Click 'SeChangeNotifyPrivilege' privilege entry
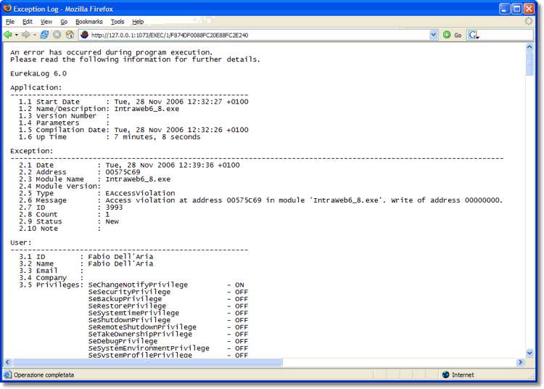544x389 pixels. tap(138, 285)
